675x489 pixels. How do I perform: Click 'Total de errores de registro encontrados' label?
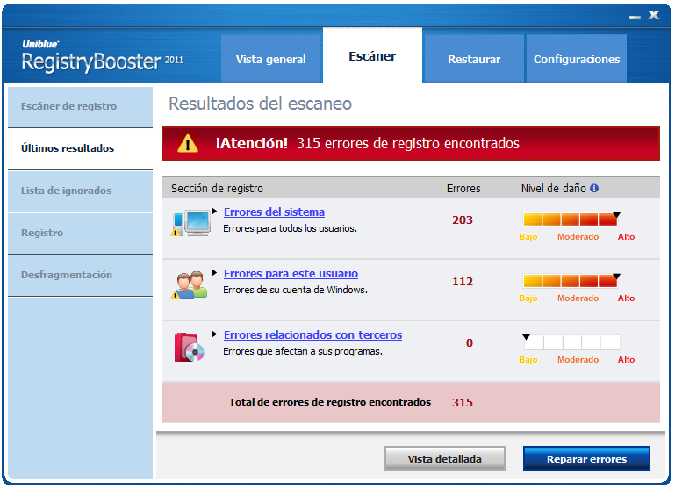330,402
